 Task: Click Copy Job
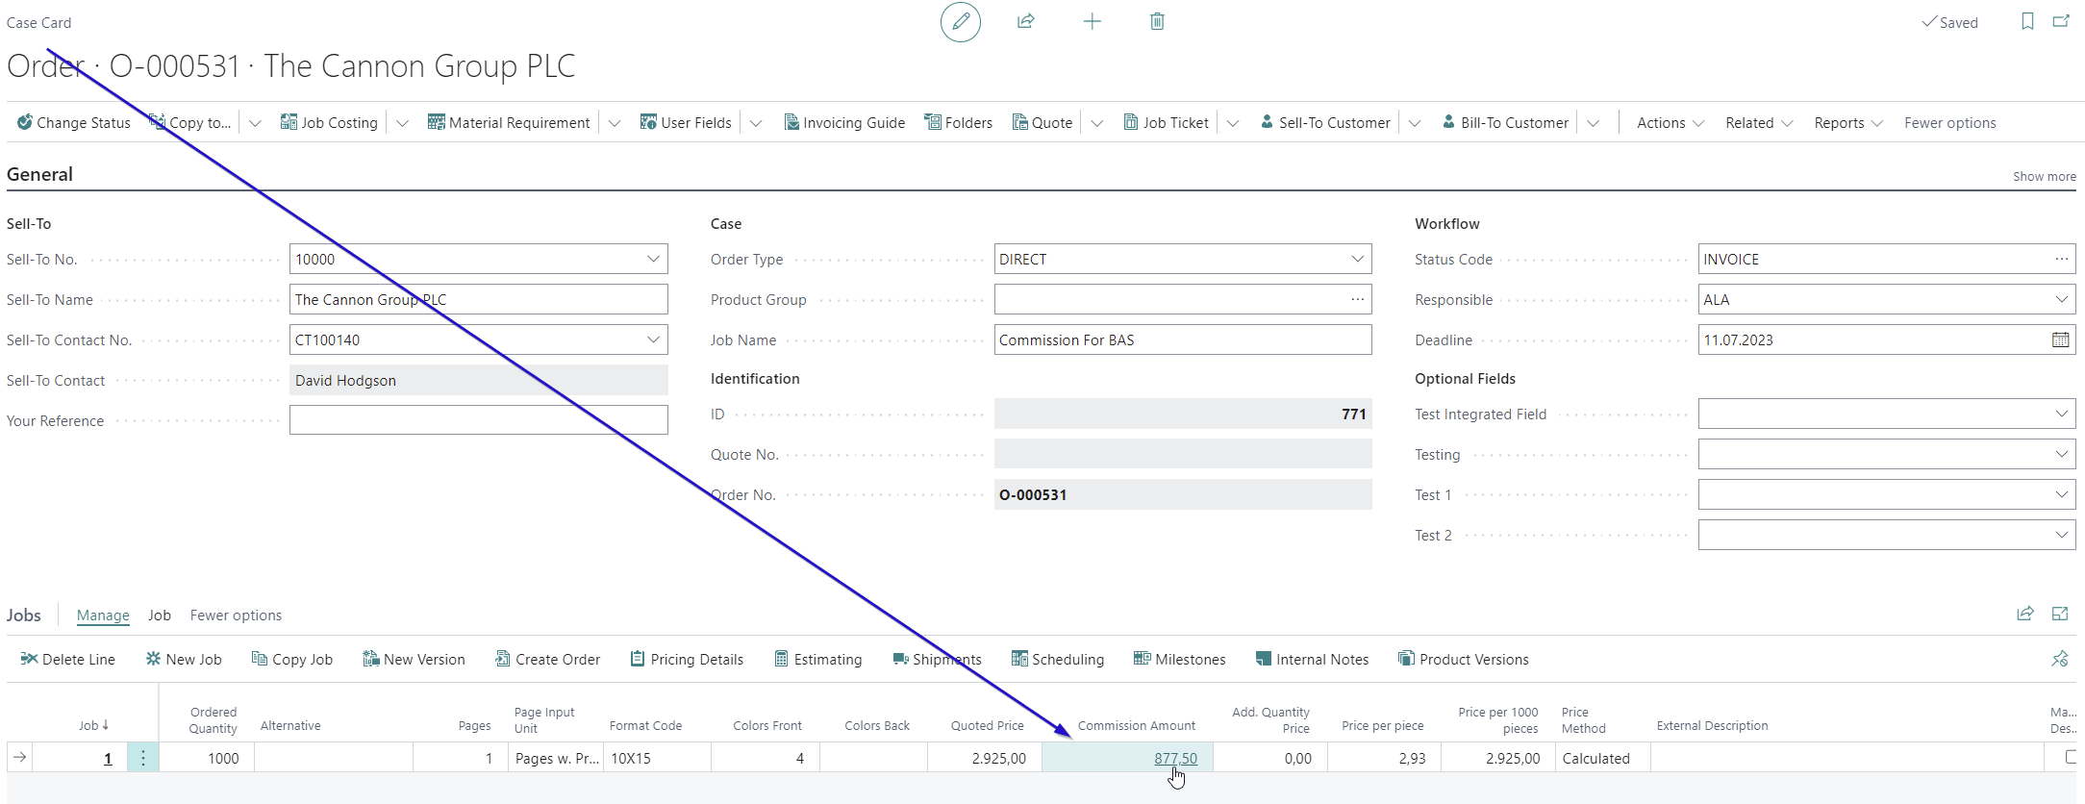click(x=292, y=659)
